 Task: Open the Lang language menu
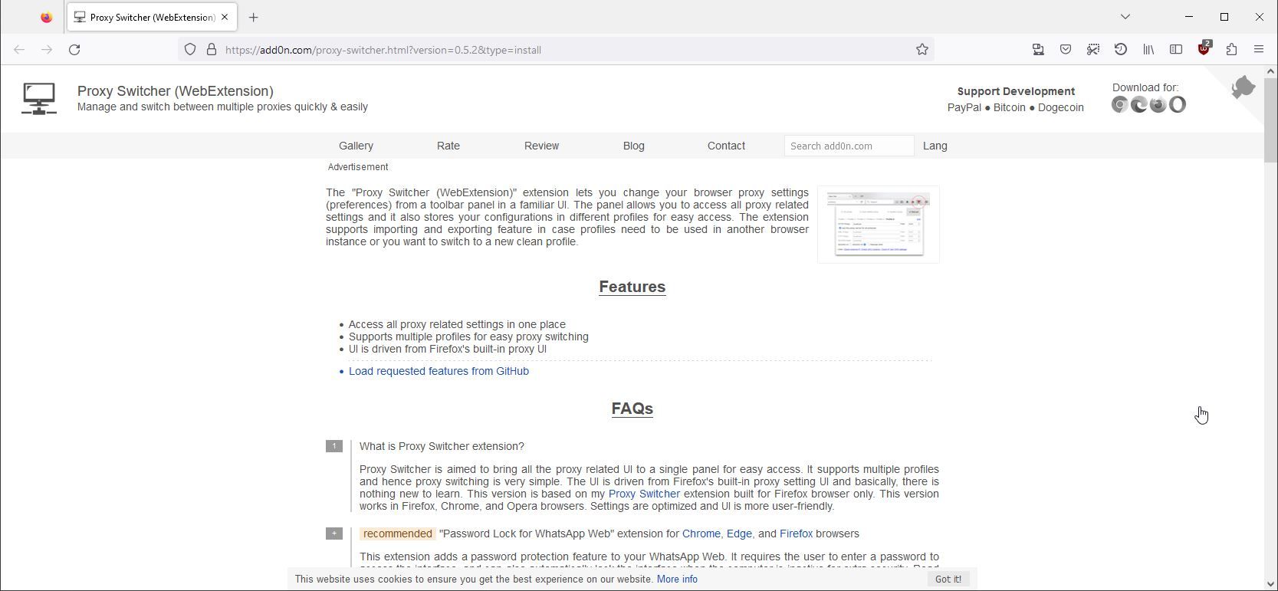[x=935, y=146]
